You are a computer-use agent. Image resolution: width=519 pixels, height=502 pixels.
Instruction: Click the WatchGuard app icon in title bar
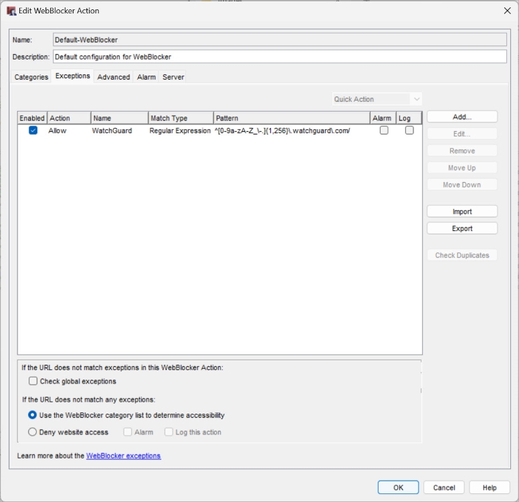point(11,11)
